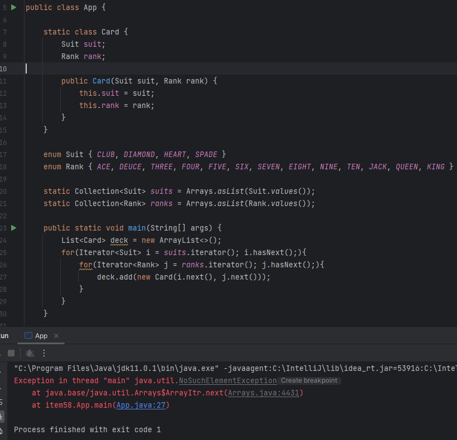Click the 'CLUB' enum constant
The width and height of the screenshot is (457, 440).
(106, 154)
